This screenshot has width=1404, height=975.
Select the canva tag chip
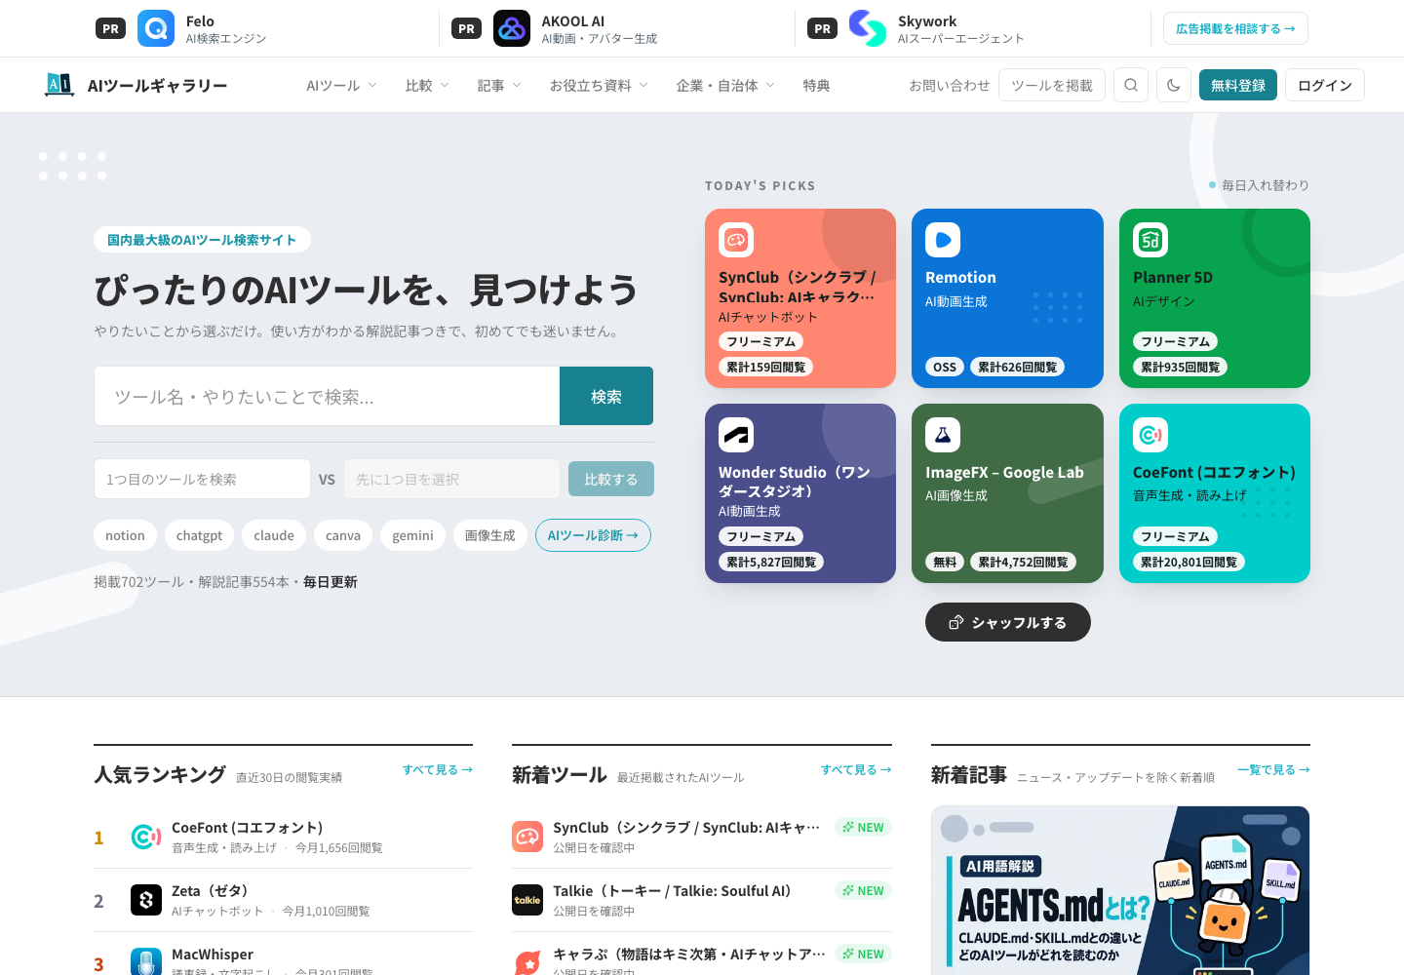(343, 535)
